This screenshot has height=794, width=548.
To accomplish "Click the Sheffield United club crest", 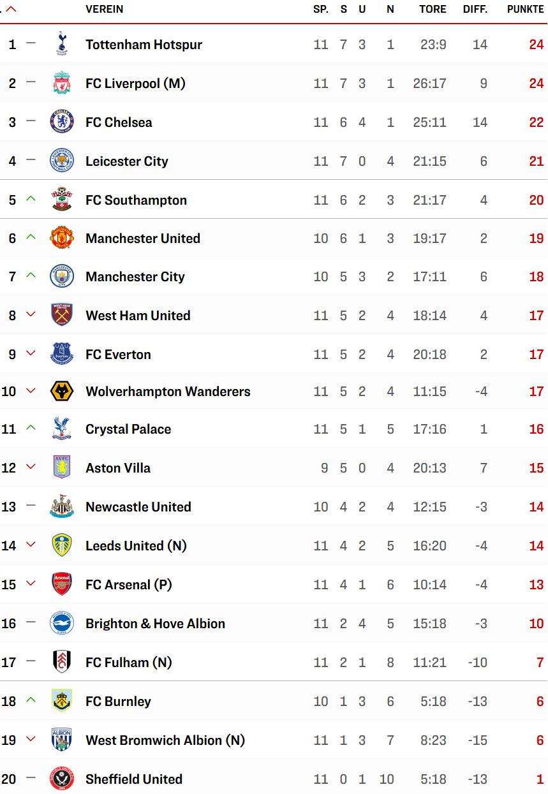I will pyautogui.click(x=62, y=779).
